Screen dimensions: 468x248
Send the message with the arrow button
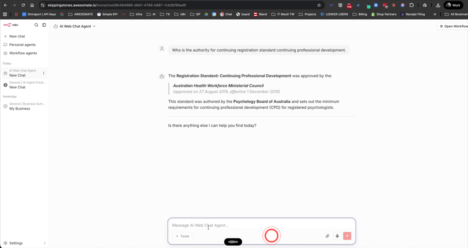click(347, 236)
